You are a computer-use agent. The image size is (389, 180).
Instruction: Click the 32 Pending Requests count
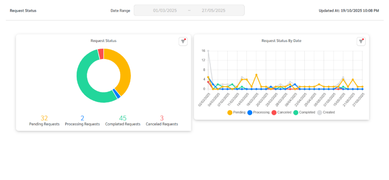pyautogui.click(x=44, y=118)
